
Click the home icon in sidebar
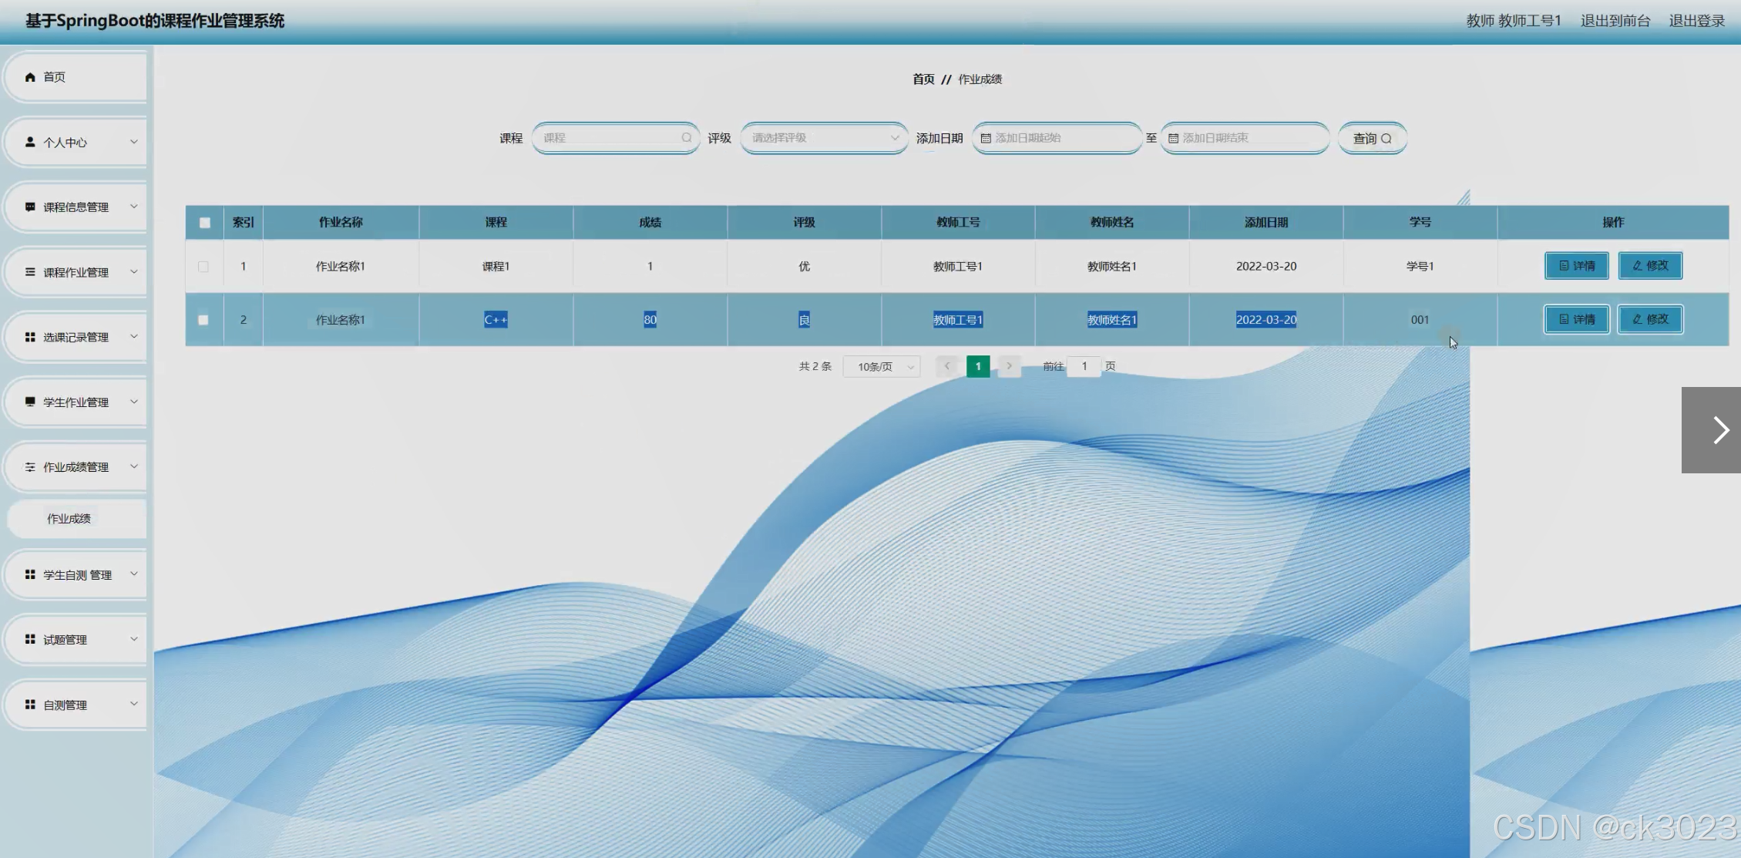[x=30, y=77]
